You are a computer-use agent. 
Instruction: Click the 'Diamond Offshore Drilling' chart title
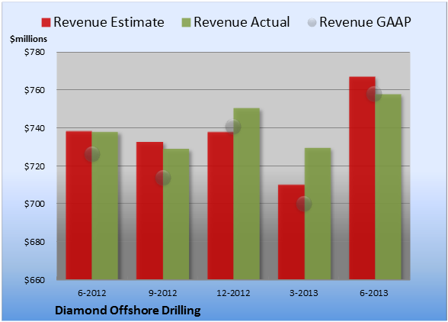coord(128,311)
